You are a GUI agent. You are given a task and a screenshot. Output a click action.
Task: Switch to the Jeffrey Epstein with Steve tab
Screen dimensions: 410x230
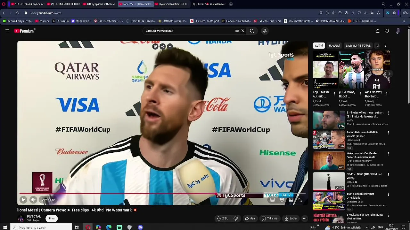click(99, 4)
